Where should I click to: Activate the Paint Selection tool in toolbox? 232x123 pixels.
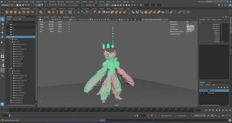pos(2,28)
